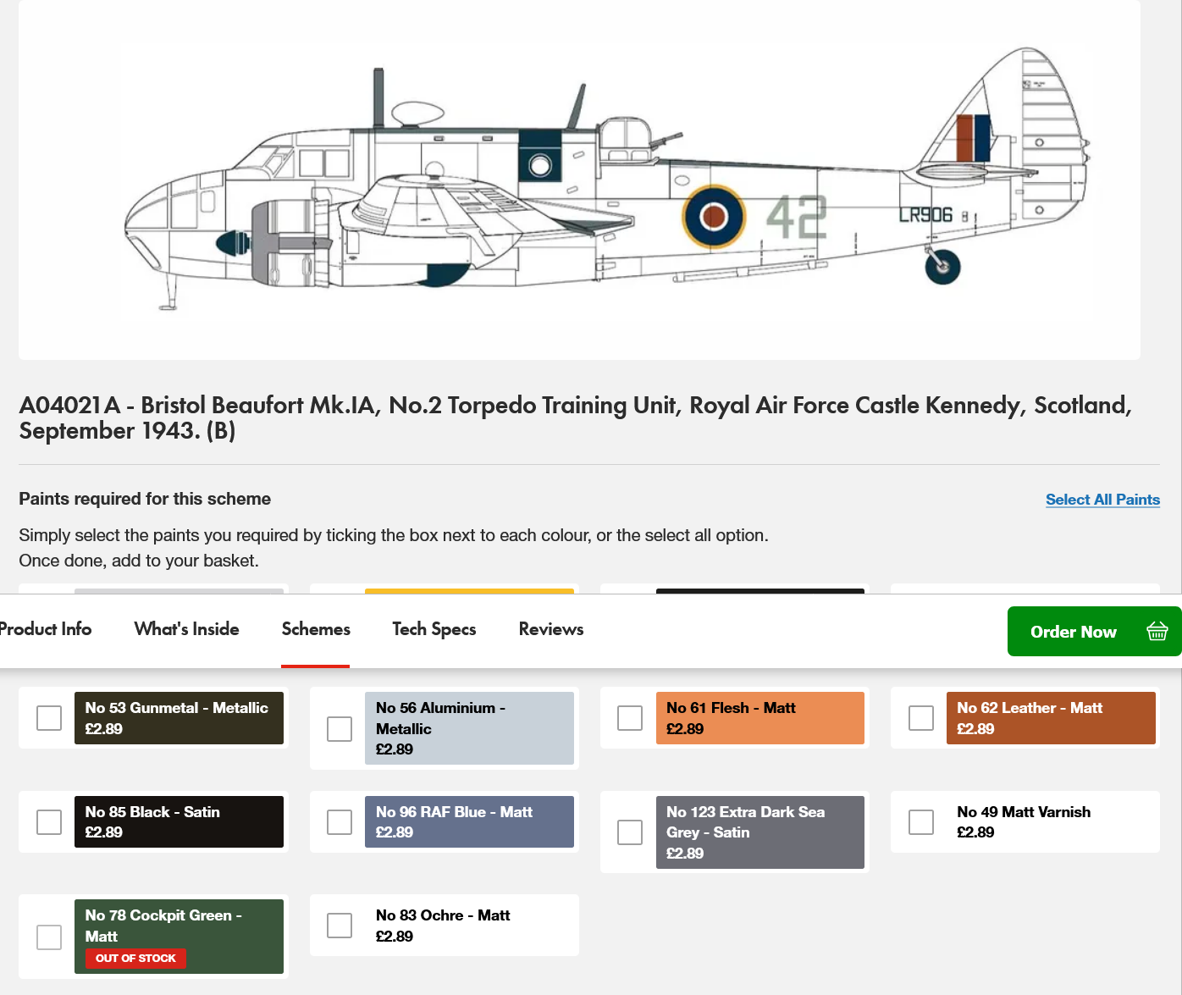1182x995 pixels.
Task: Switch to What's Inside tab
Action: [186, 629]
